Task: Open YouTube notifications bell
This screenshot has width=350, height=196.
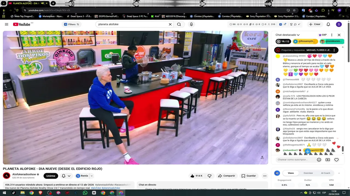Action: coord(328,24)
